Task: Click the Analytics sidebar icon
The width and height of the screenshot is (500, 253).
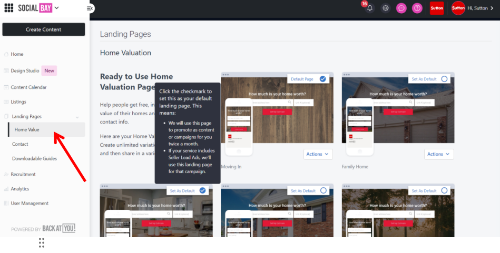Action: tap(6, 189)
